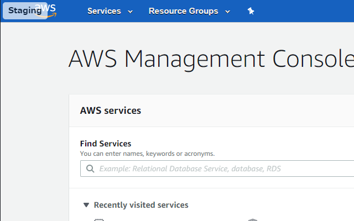Open the Services menu
The height and width of the screenshot is (221, 354).
point(104,11)
